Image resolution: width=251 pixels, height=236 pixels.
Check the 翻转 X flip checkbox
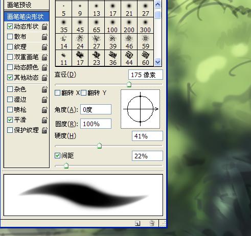point(57,93)
